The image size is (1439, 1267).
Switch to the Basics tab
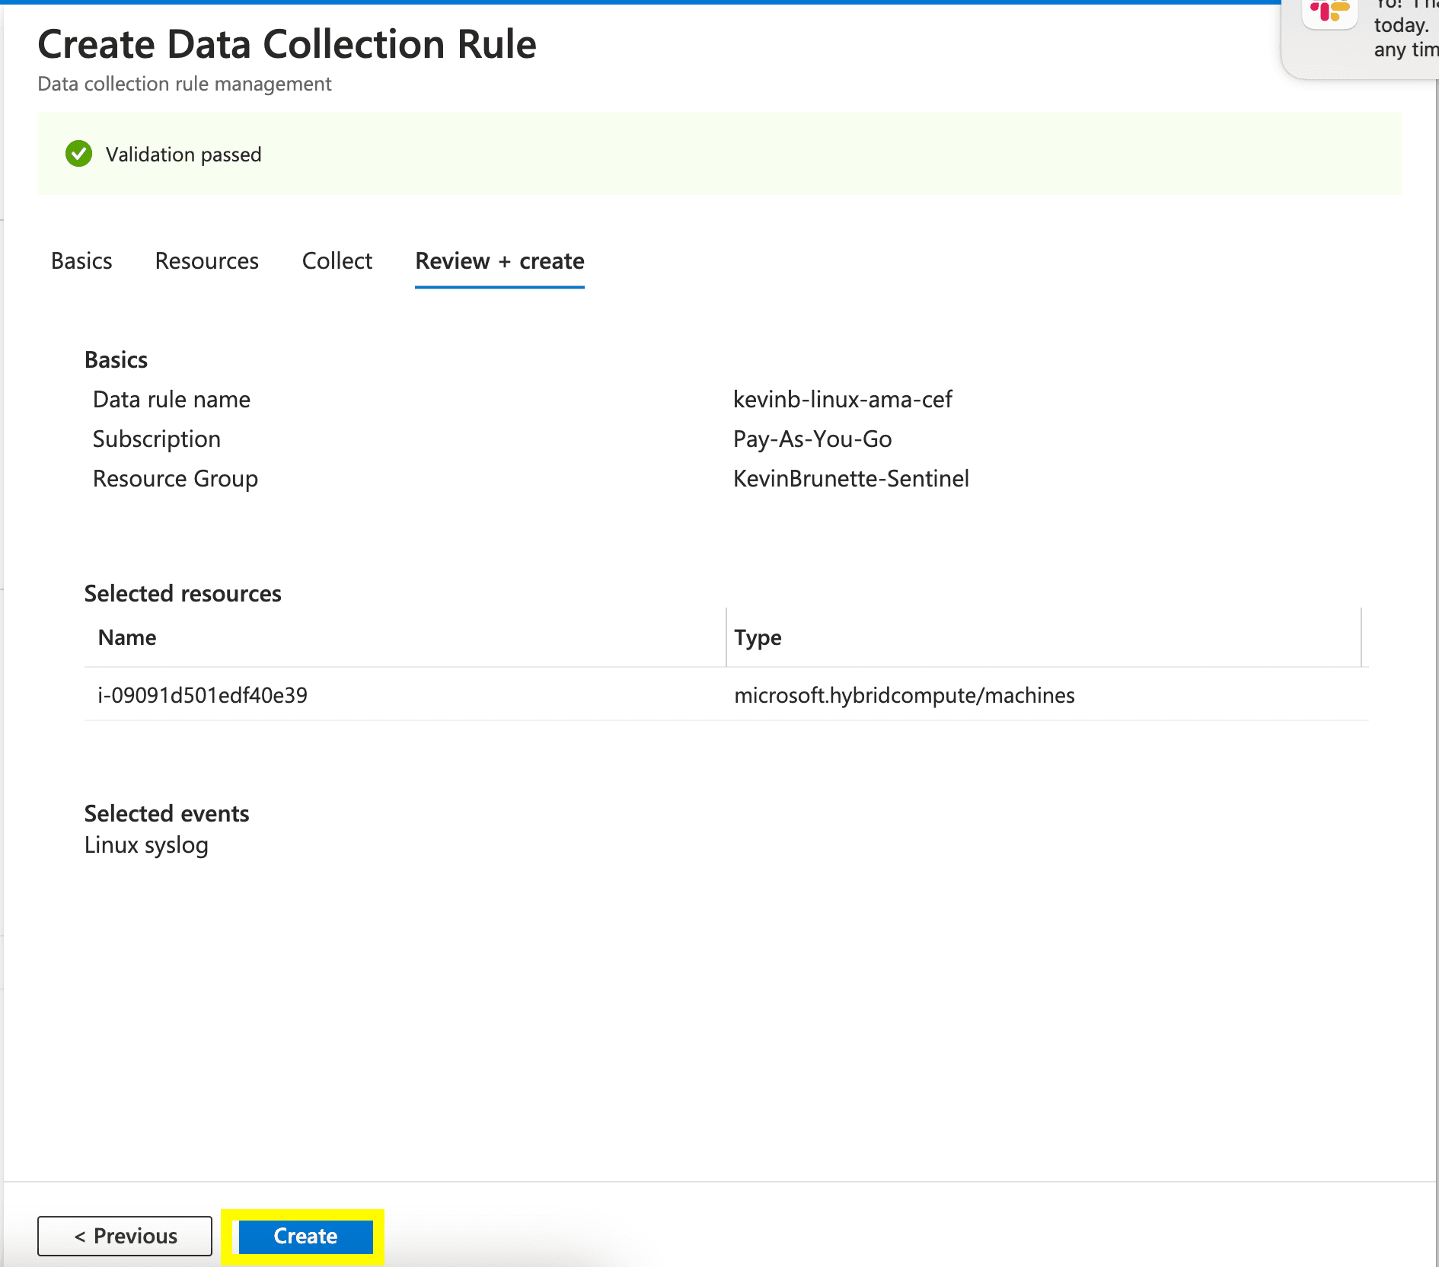(x=81, y=261)
